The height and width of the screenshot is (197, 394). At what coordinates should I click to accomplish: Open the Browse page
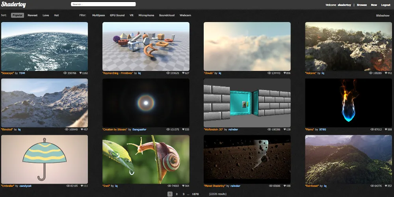362,5
